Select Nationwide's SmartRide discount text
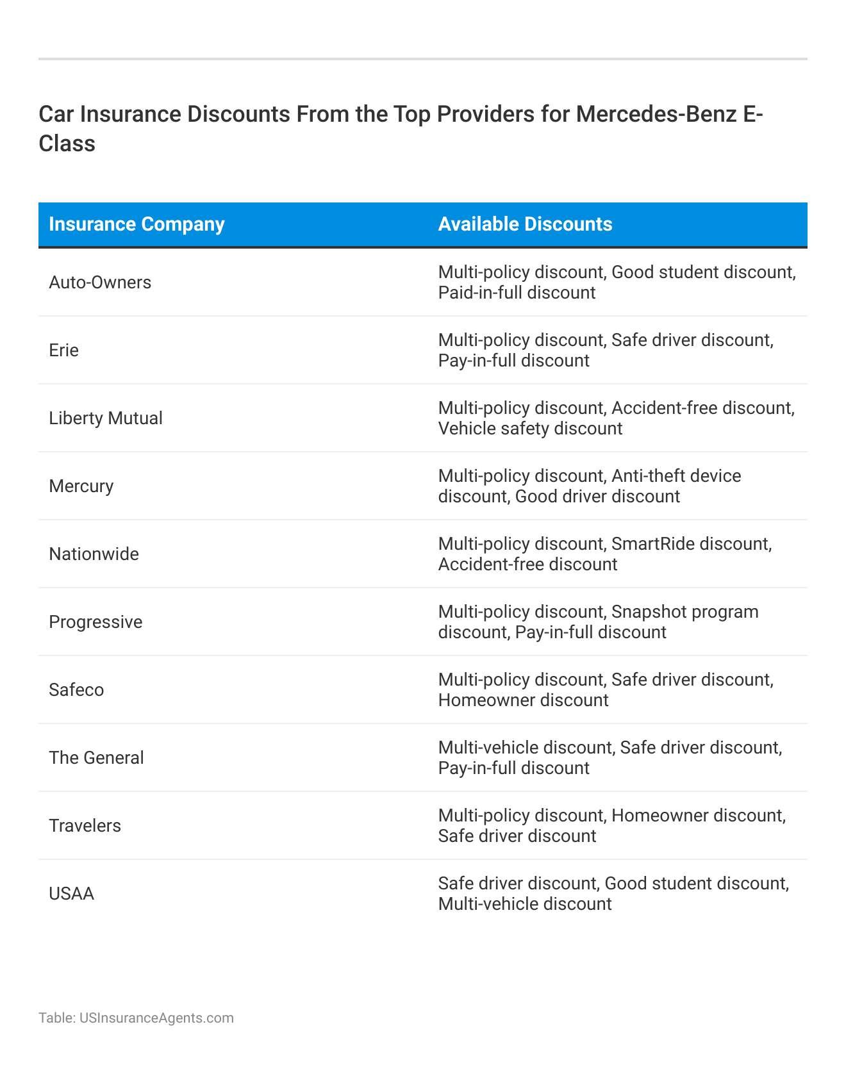 pos(691,544)
